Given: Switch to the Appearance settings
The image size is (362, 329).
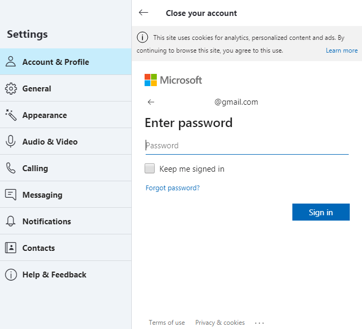Looking at the screenshot, I should point(66,115).
